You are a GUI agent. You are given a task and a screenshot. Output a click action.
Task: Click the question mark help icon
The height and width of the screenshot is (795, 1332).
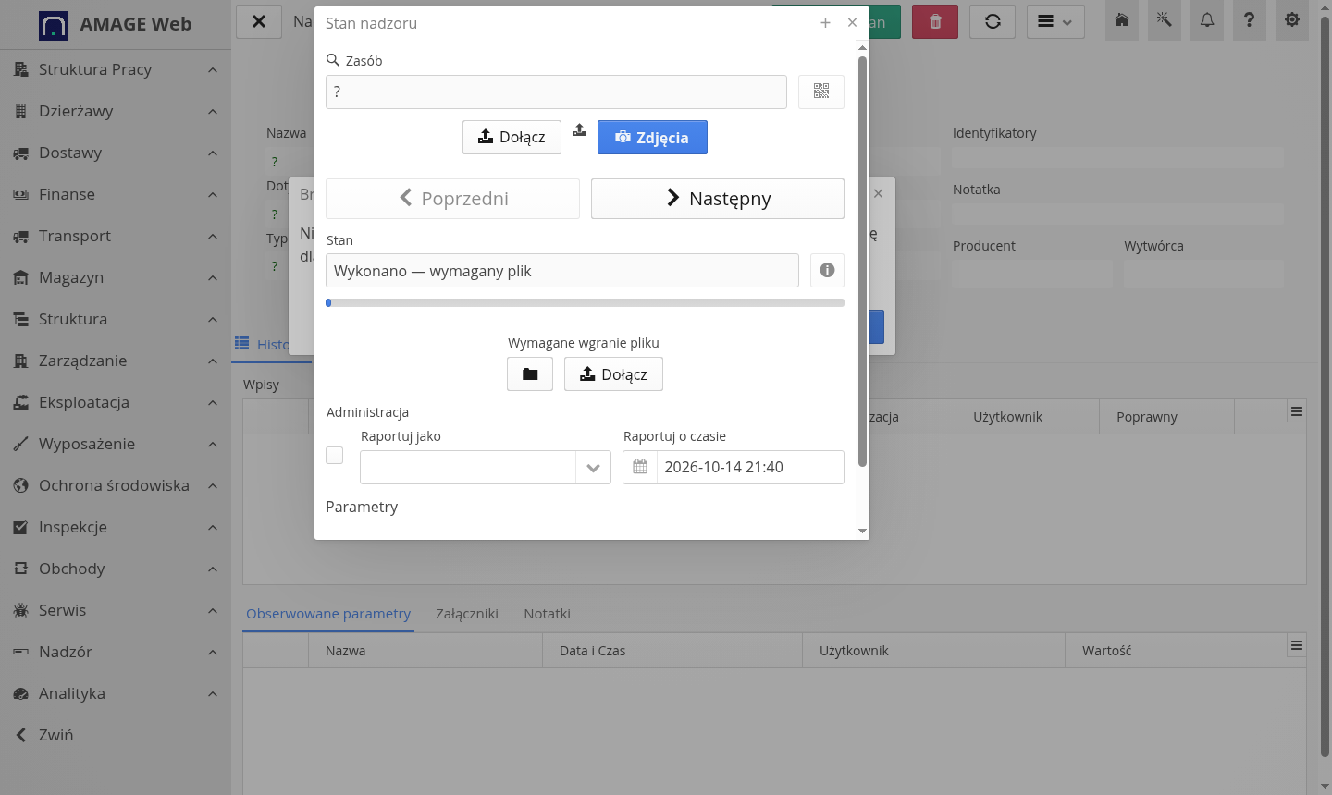1250,20
